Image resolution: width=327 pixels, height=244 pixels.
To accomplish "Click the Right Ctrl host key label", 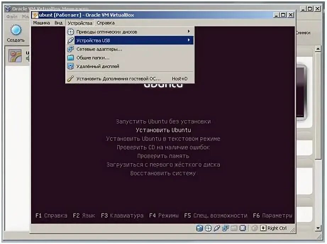I will click(277, 228).
